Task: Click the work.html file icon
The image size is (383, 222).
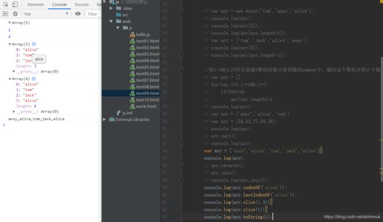Action: pos(133,106)
